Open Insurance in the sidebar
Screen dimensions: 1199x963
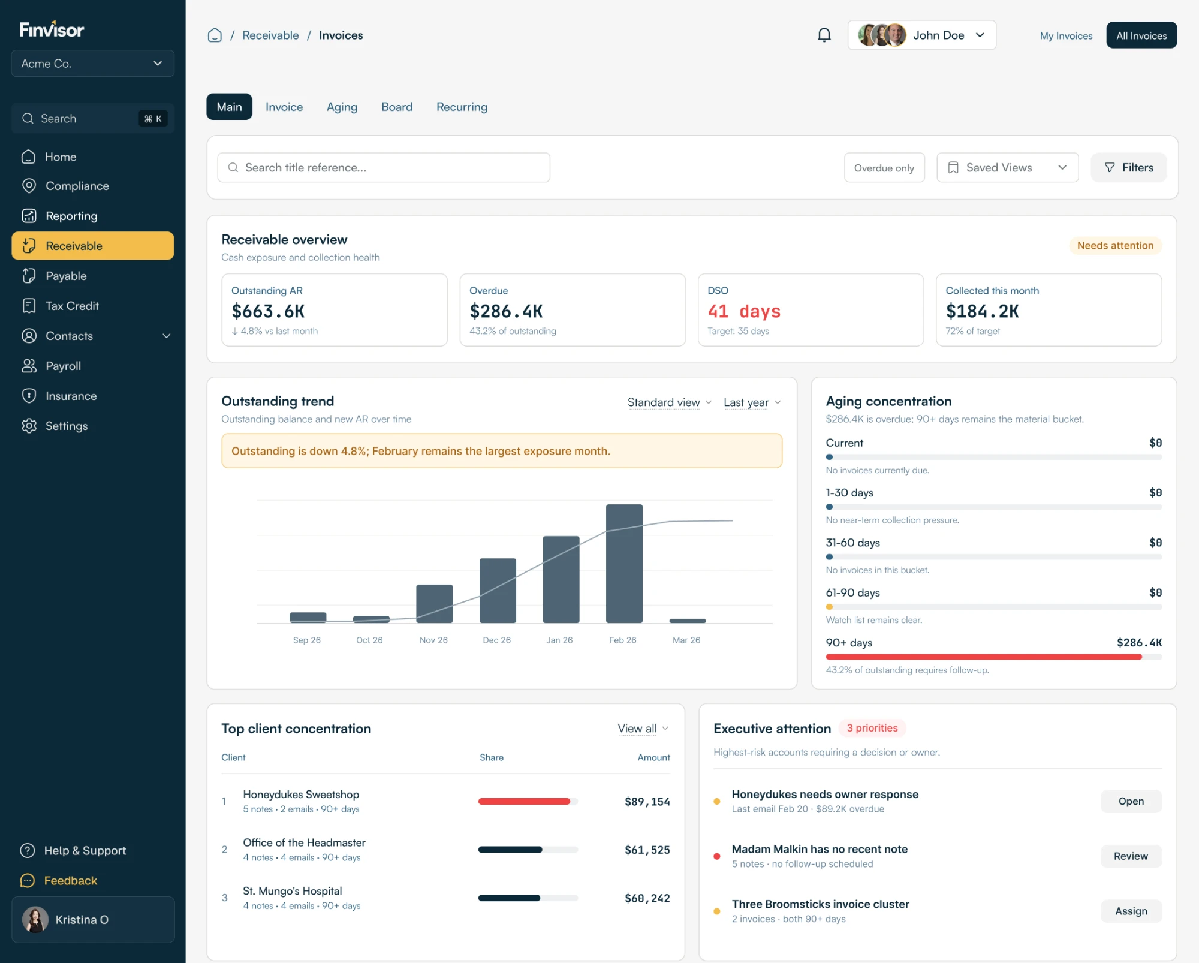pyautogui.click(x=92, y=396)
